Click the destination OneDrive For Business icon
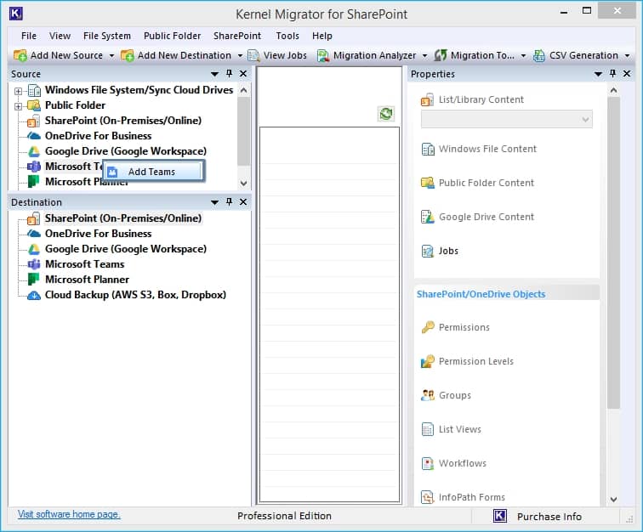The height and width of the screenshot is (532, 643). (34, 234)
